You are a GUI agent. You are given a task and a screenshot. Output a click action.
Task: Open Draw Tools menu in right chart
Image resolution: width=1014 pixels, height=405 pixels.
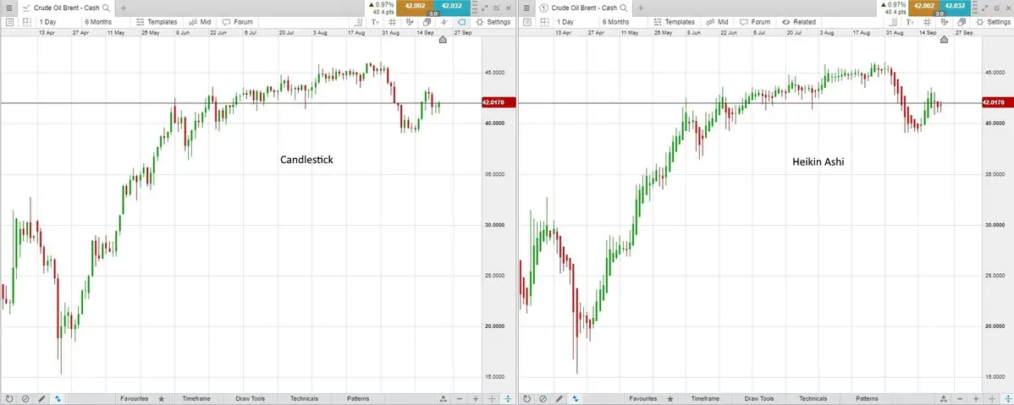(758, 398)
